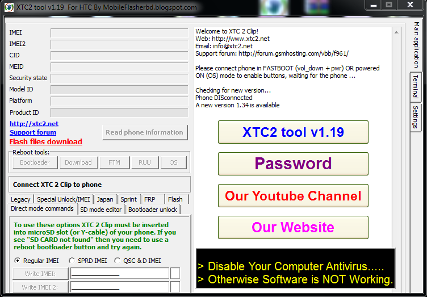Click the Write IMEI 2 text input
427x297 pixels.
120,287
